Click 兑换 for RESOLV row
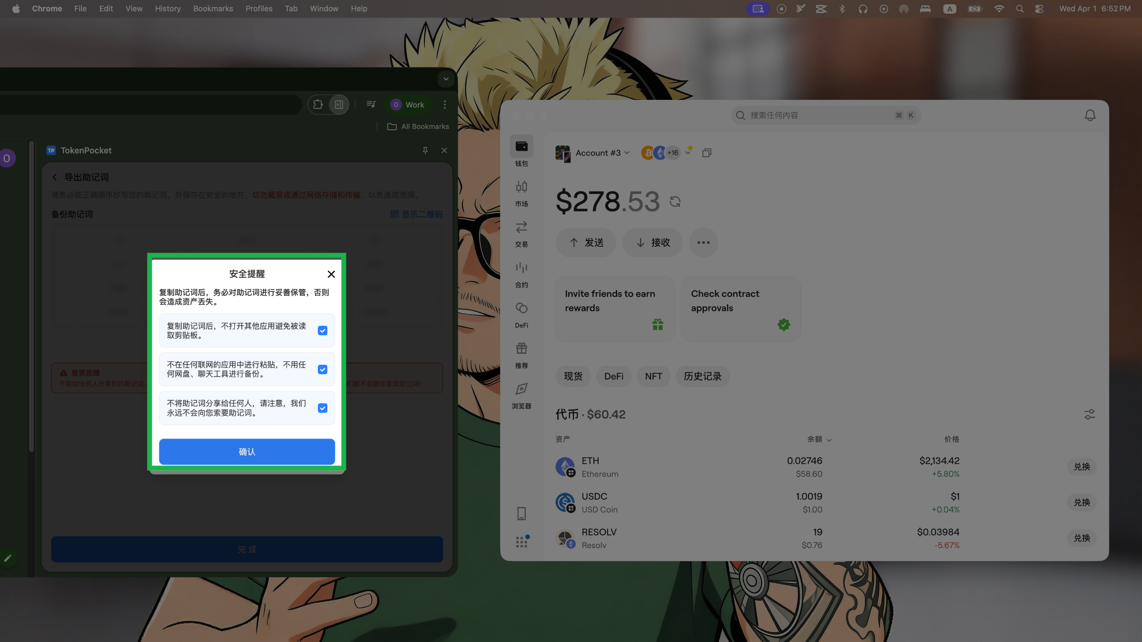Image resolution: width=1142 pixels, height=642 pixels. (1082, 538)
